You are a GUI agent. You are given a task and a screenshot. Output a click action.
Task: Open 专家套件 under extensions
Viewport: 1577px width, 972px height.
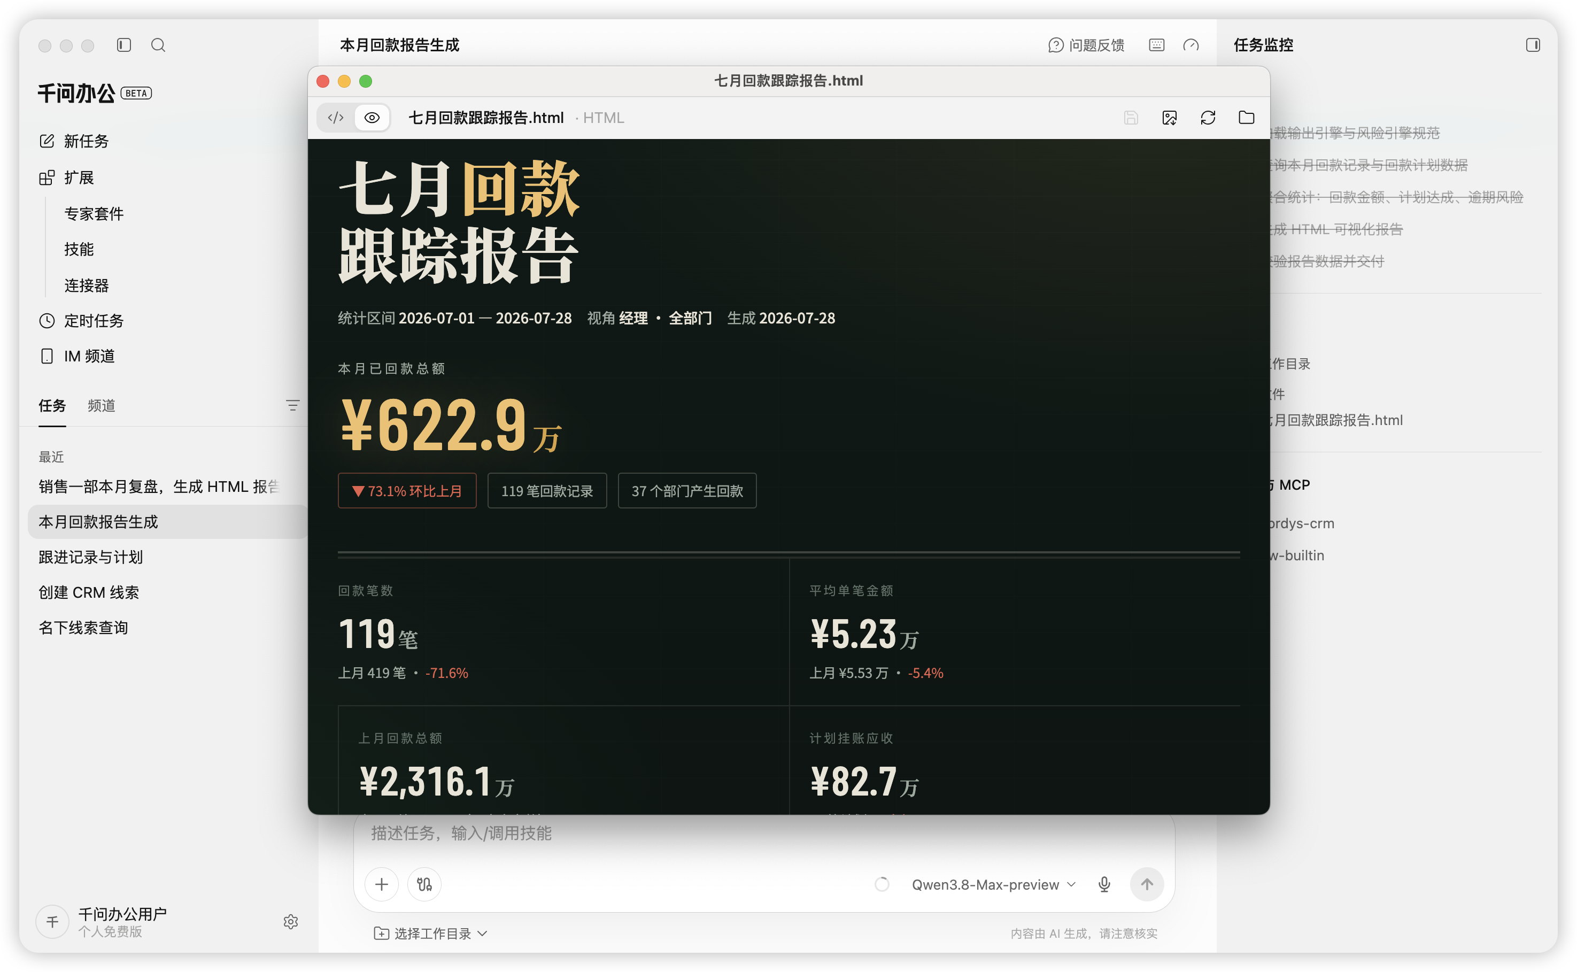pos(94,213)
